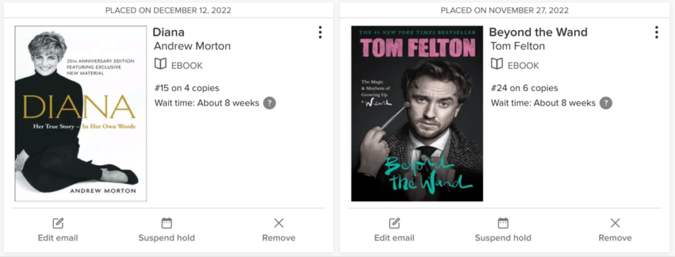Screen dimensions: 675x257
Task: Click Suspend hold calendar icon under Diana
Action: pyautogui.click(x=167, y=223)
